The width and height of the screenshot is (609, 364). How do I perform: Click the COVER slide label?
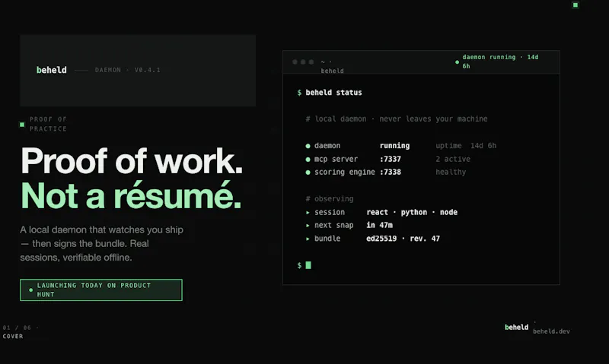tap(13, 337)
